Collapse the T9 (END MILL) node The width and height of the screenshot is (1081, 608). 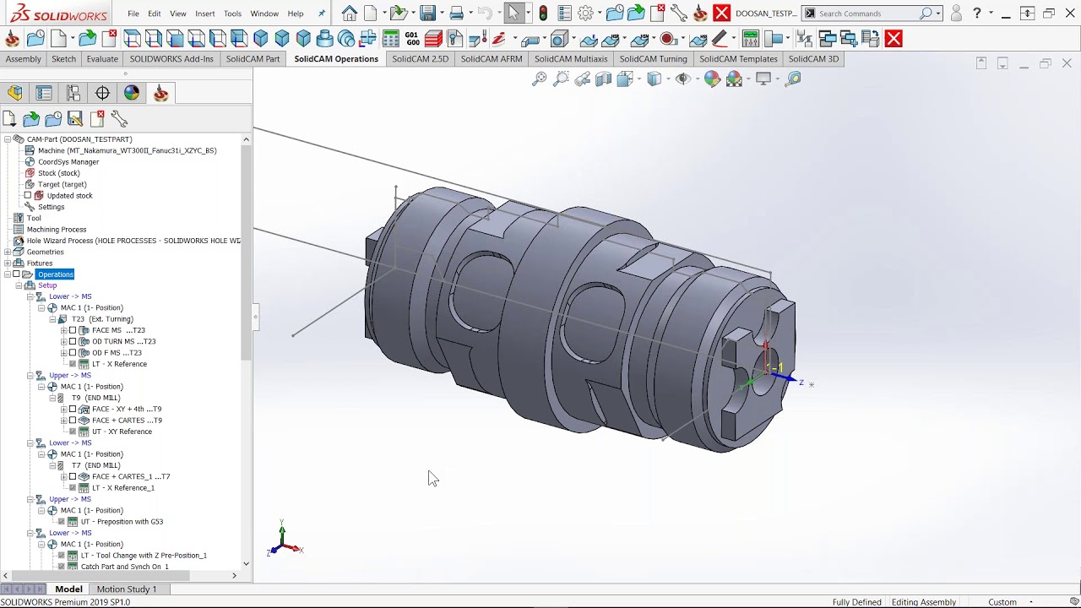(x=52, y=398)
